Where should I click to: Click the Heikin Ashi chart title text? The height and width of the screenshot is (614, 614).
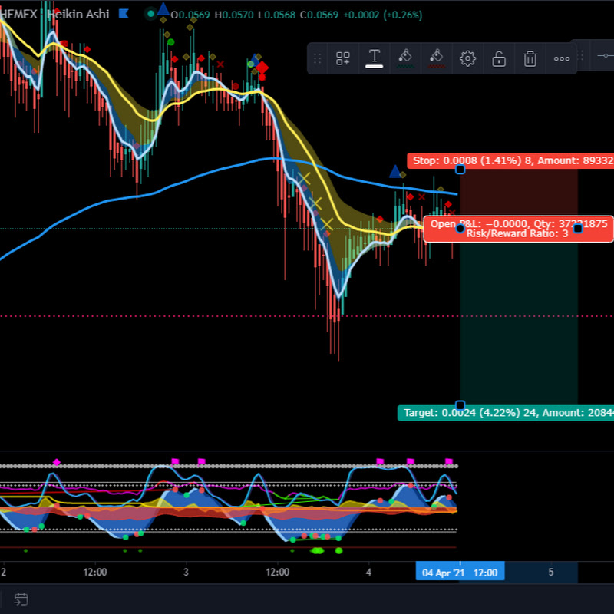pos(81,15)
